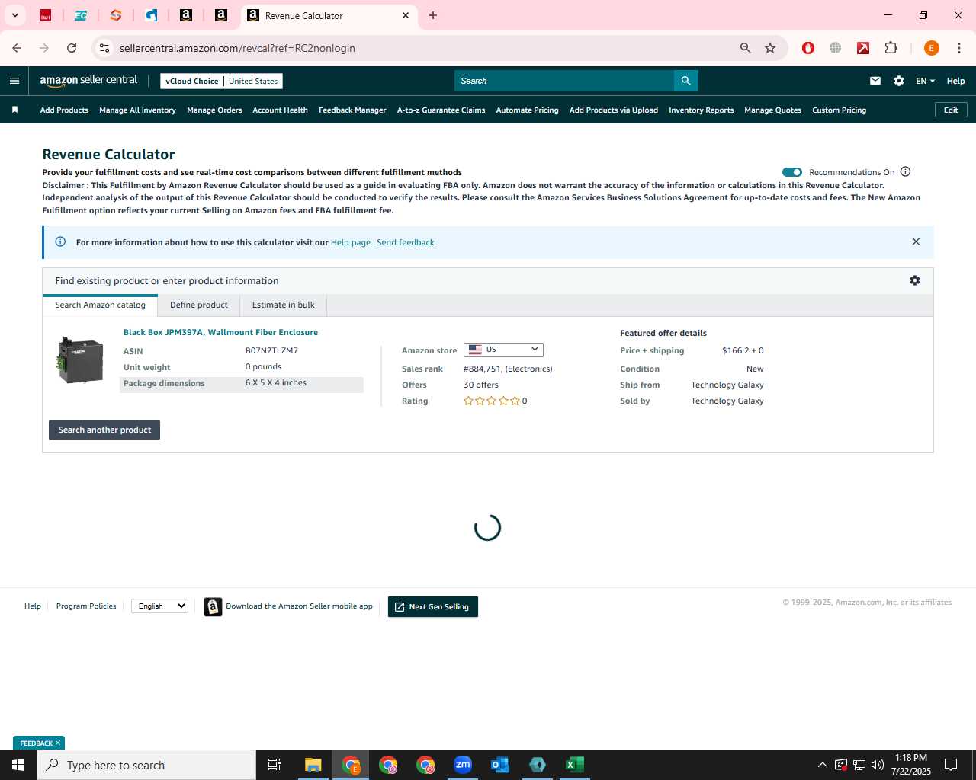The image size is (976, 780).
Task: Open Manage Orders
Action: 214,110
